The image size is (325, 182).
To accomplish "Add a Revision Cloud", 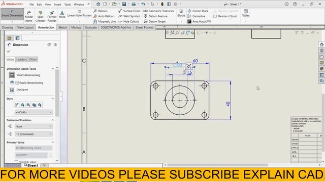I will [x=225, y=16].
